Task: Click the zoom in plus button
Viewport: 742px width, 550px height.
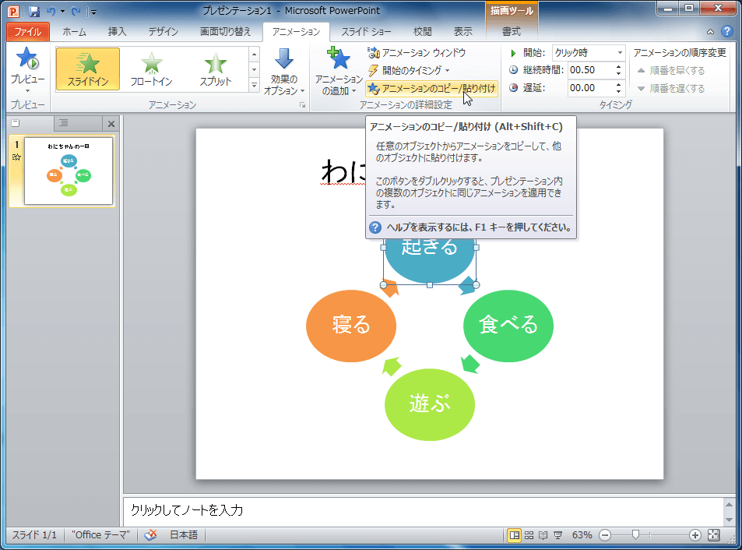Action: [x=695, y=535]
